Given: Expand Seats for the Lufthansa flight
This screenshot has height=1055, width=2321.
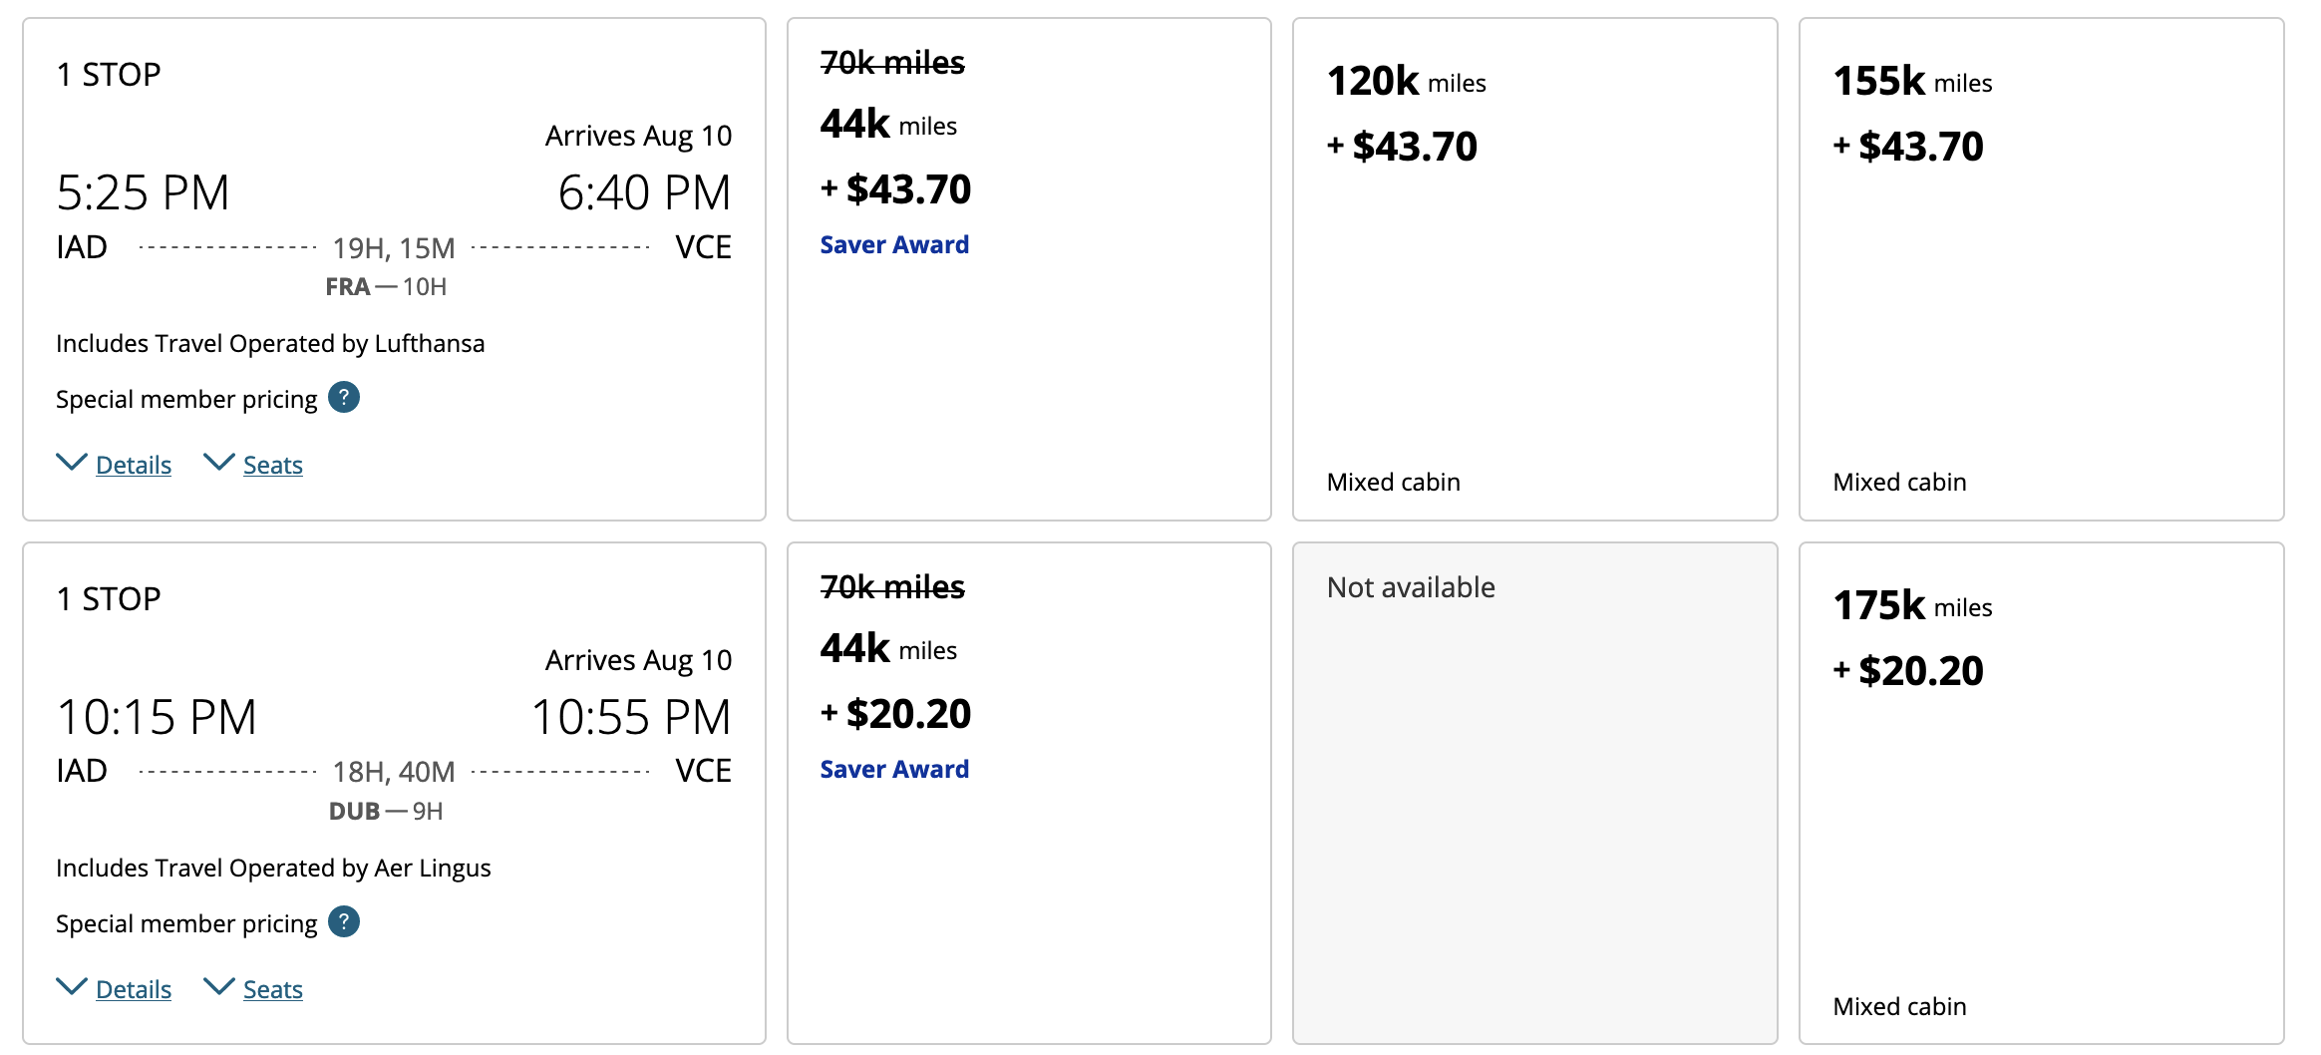Looking at the screenshot, I should (272, 465).
